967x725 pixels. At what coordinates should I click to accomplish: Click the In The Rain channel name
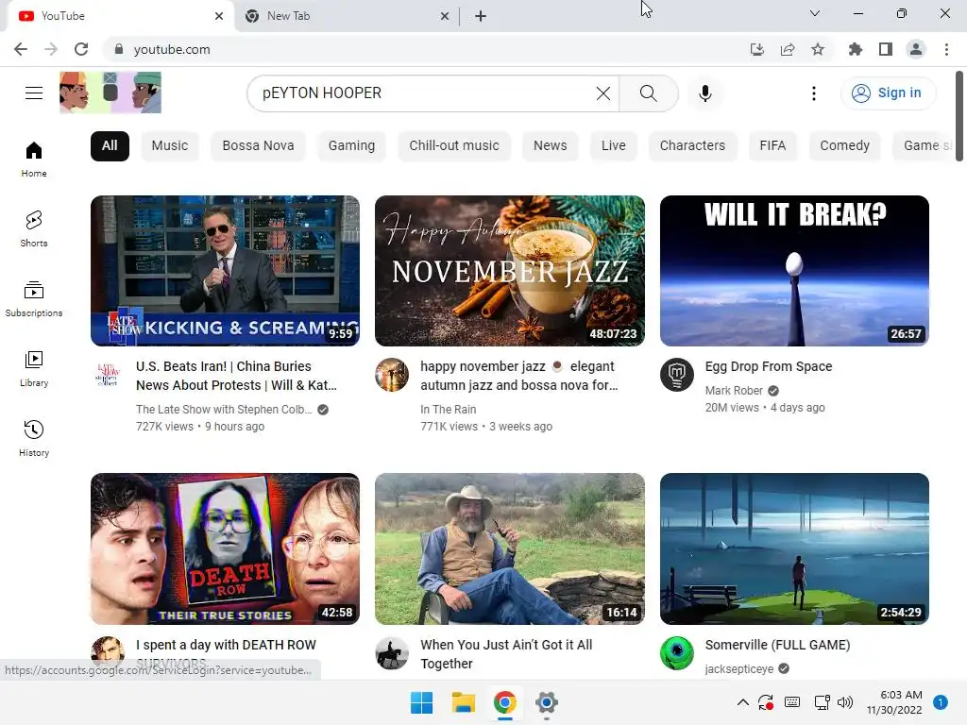[x=449, y=409]
